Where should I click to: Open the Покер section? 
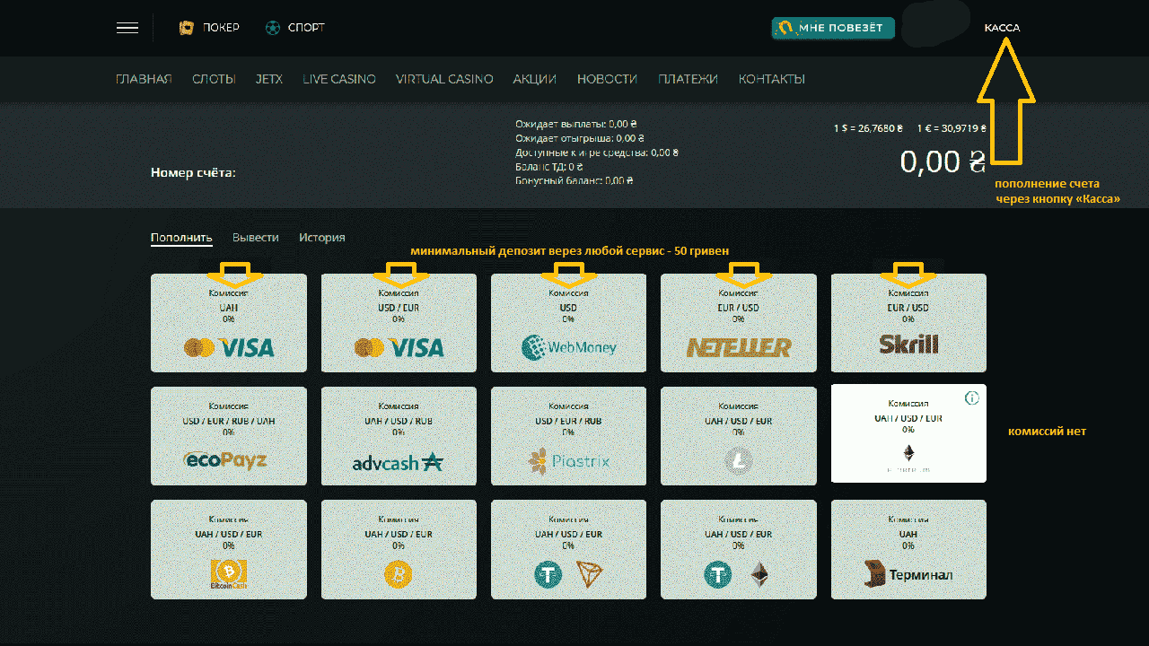point(209,28)
